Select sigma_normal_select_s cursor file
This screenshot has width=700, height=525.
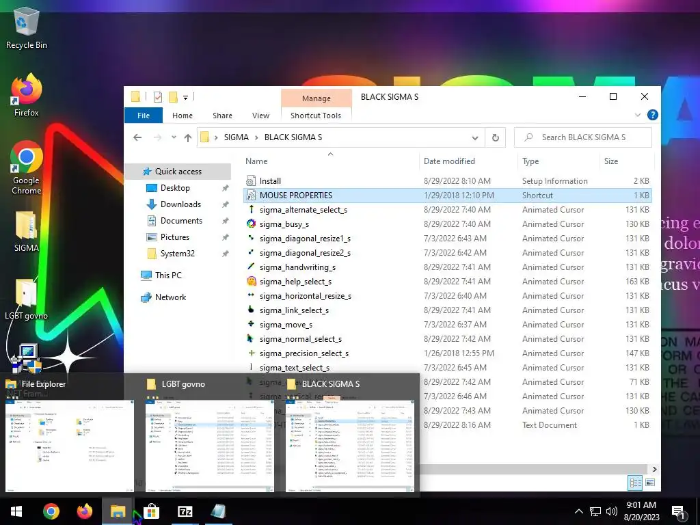point(447,339)
